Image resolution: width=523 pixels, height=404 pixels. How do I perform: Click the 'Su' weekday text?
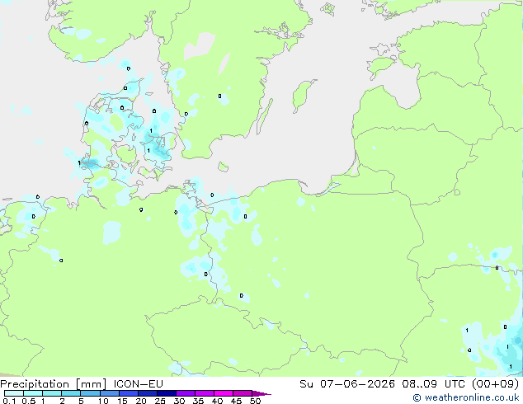[x=306, y=383]
